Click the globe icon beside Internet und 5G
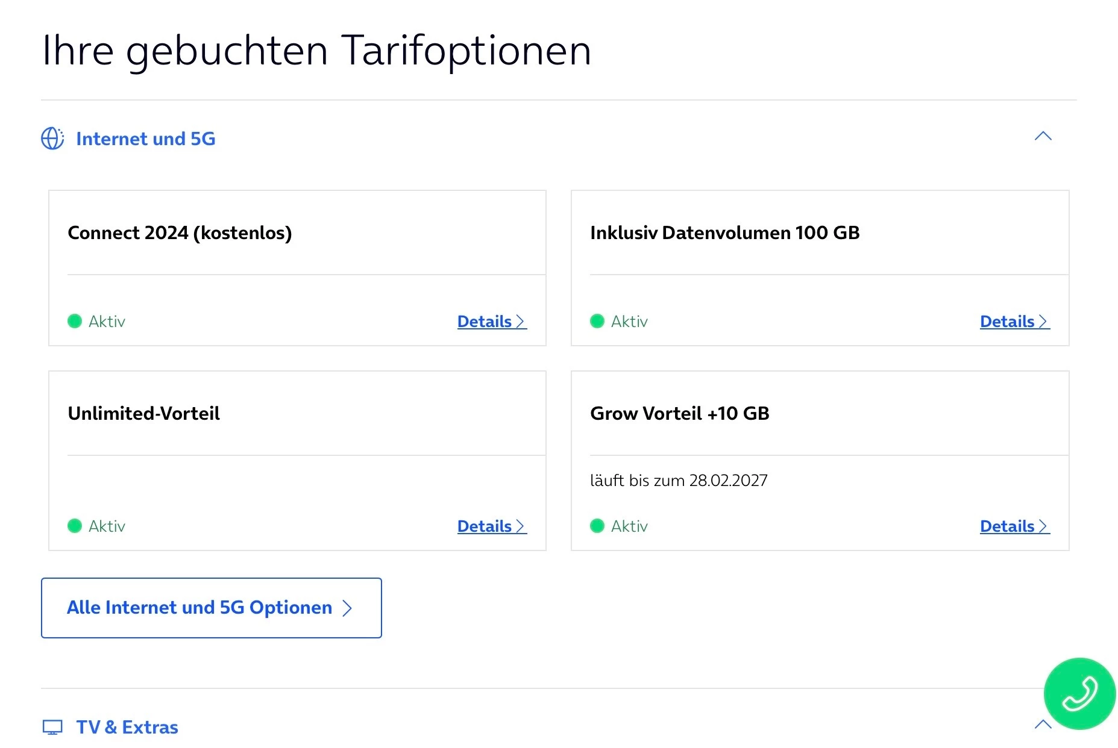The height and width of the screenshot is (748, 1118). tap(52, 139)
